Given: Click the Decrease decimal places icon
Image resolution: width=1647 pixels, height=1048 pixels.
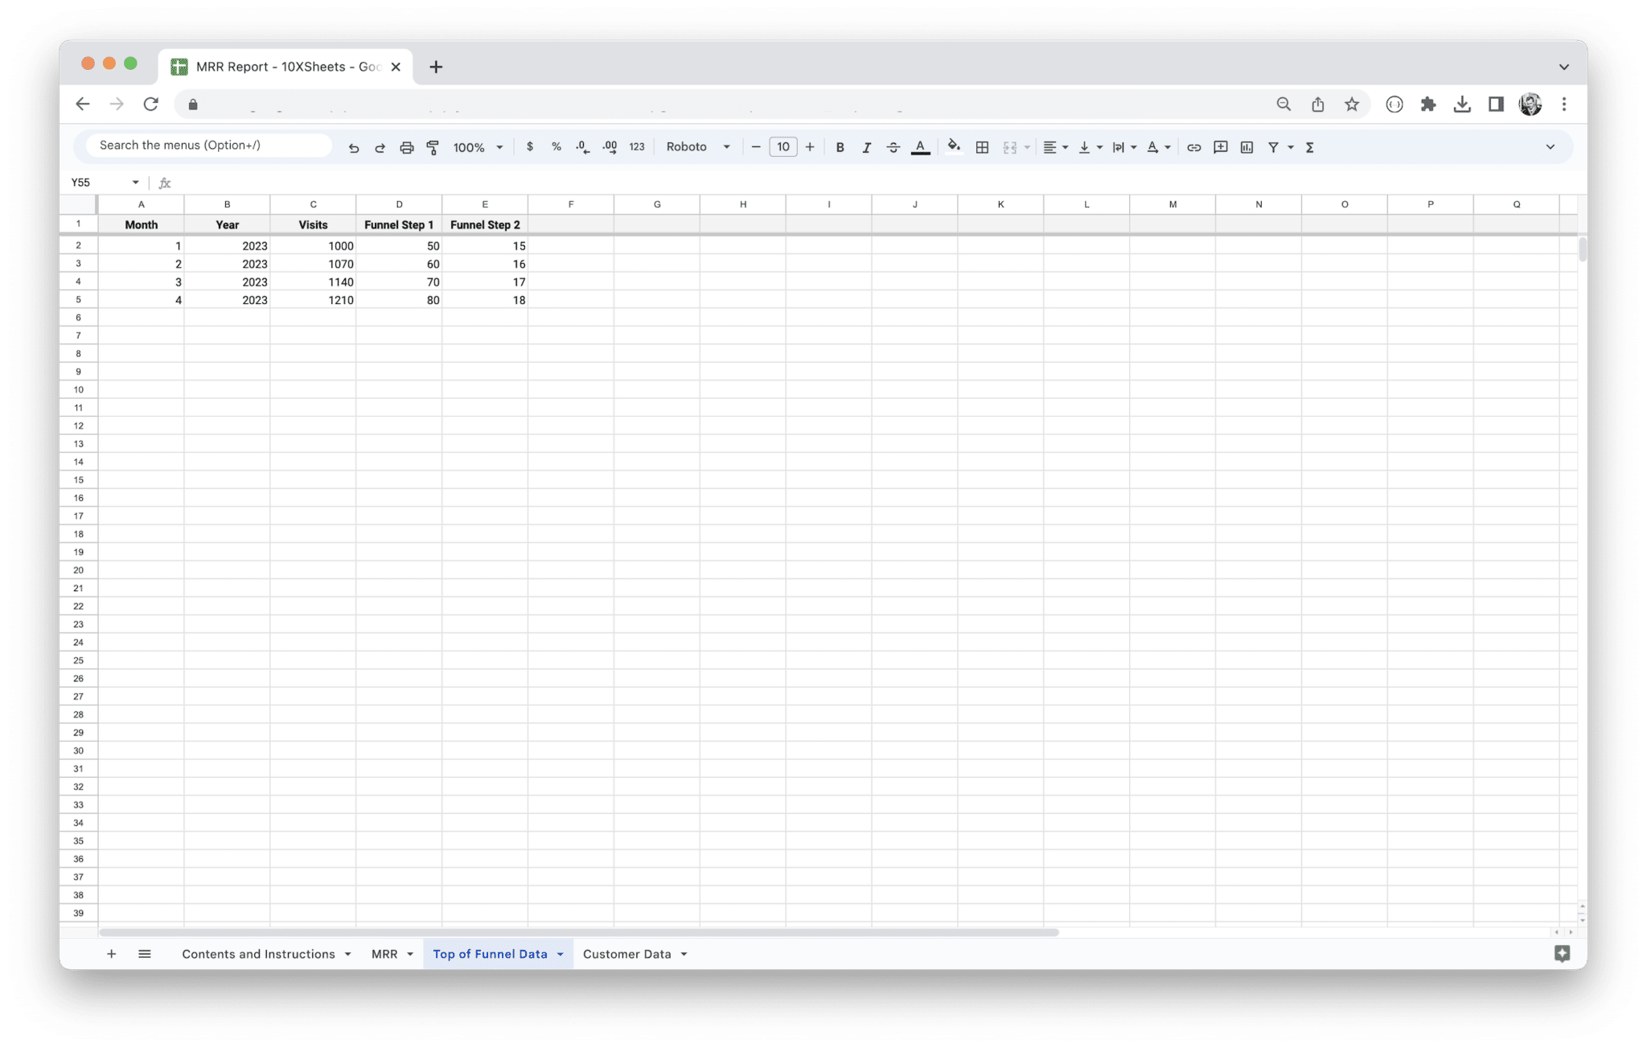Looking at the screenshot, I should pyautogui.click(x=581, y=147).
